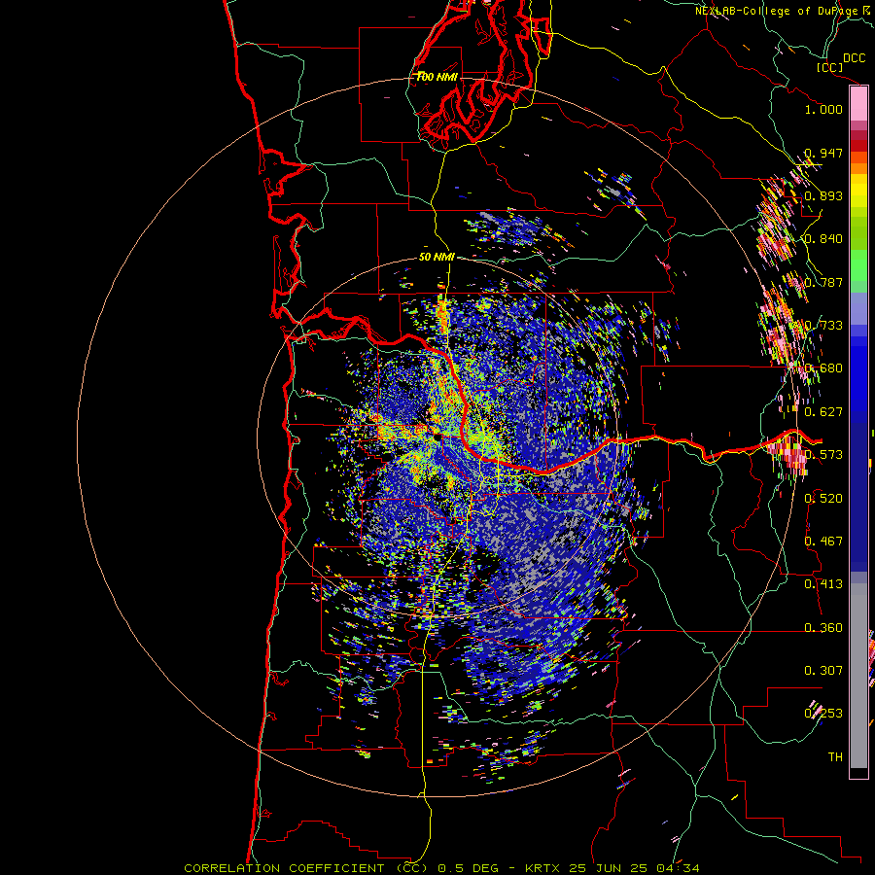875x875 pixels.
Task: Click the DCC label above the color scale
Action: click(x=854, y=58)
